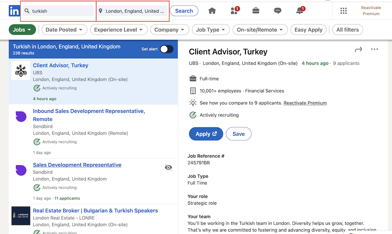Click the Full-time job detail text
Viewport: 392px width, 234px height.
coord(209,79)
